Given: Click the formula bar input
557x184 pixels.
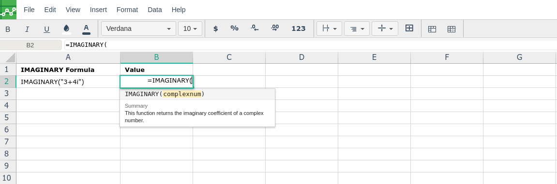Looking at the screenshot, I should 310,45.
